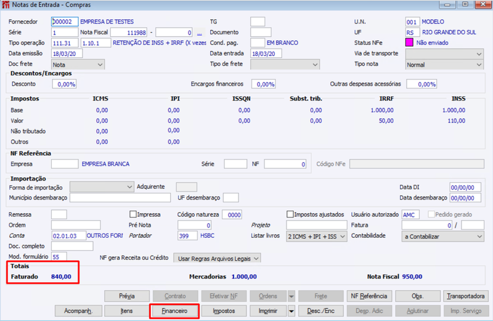Screen dimensions: 493x321
Task: Expand NF gera Receita ou Crédito dropdown
Action: point(217,258)
